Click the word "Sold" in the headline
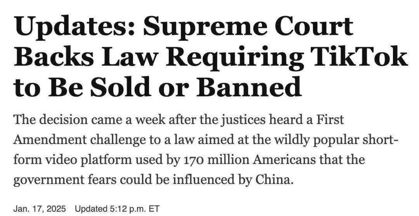The image size is (419, 216). tap(121, 87)
